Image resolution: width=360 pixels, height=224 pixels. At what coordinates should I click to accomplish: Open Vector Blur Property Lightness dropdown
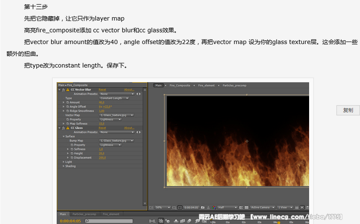pos(110,119)
